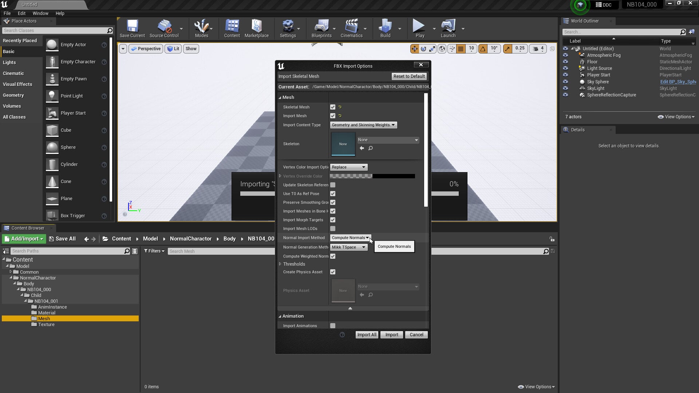
Task: Click the Save All button
Action: point(62,239)
